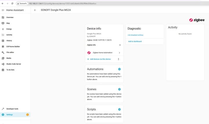This screenshot has height=124, width=209.
Task: Open Media in sidebar
Action: point(15,58)
